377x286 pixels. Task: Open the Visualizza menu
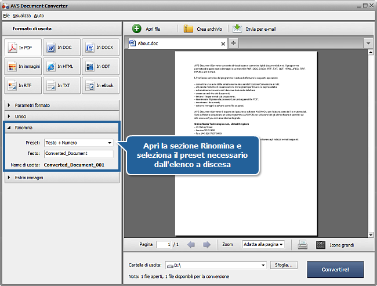pyautogui.click(x=21, y=16)
